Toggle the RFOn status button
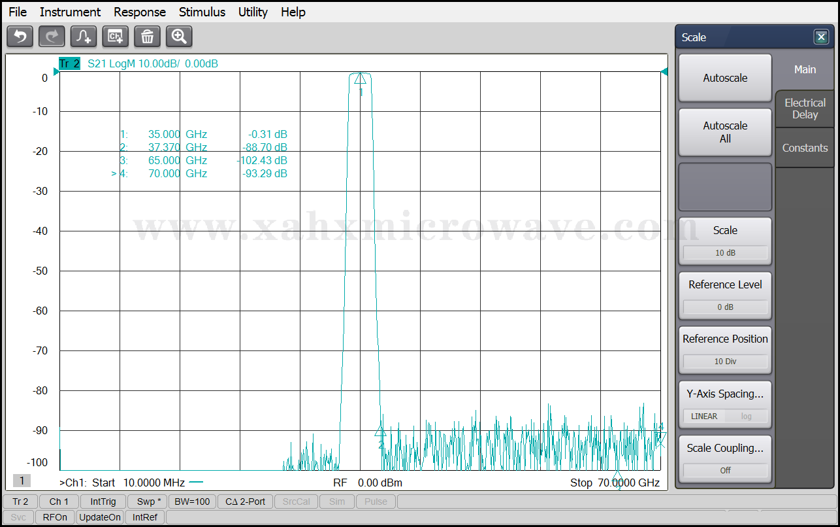840x527 pixels. (x=55, y=517)
